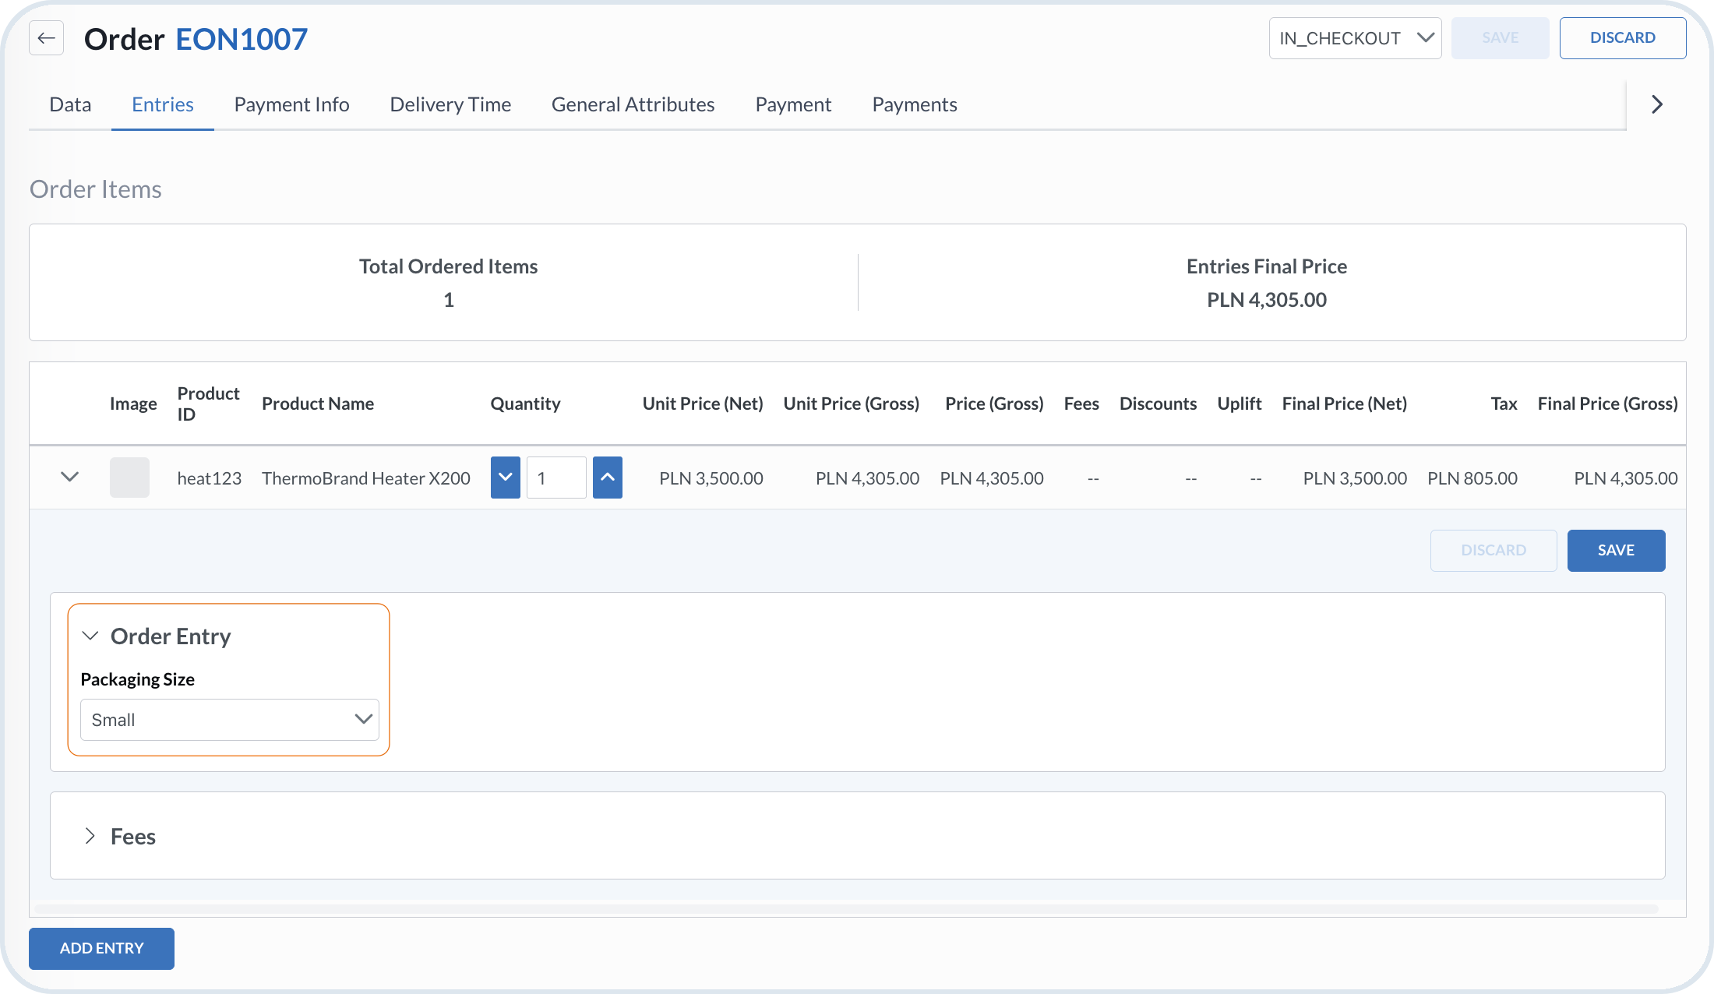
Task: Click the Entries Final Price PLN 4,305.00
Action: click(1267, 300)
